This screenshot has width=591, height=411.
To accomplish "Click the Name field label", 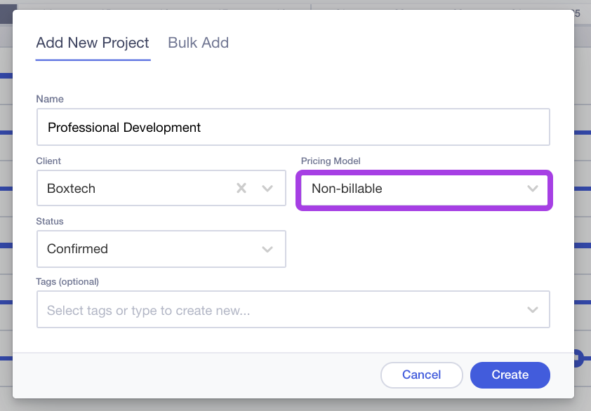I will pos(50,100).
